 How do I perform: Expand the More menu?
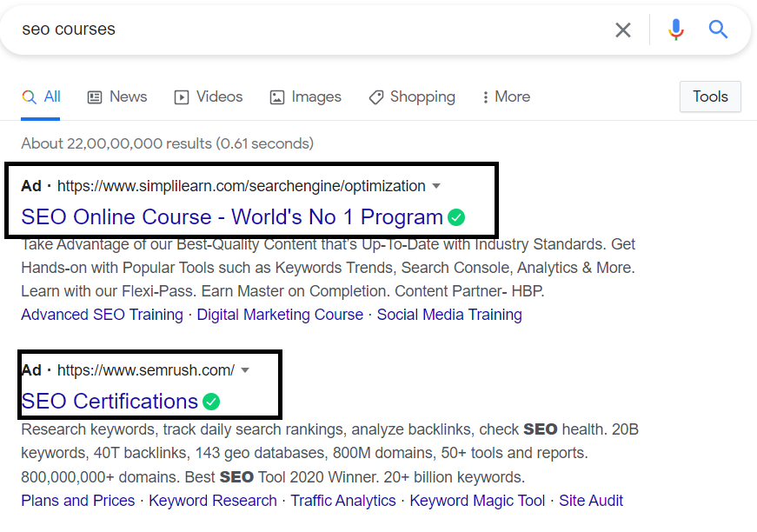click(x=506, y=97)
